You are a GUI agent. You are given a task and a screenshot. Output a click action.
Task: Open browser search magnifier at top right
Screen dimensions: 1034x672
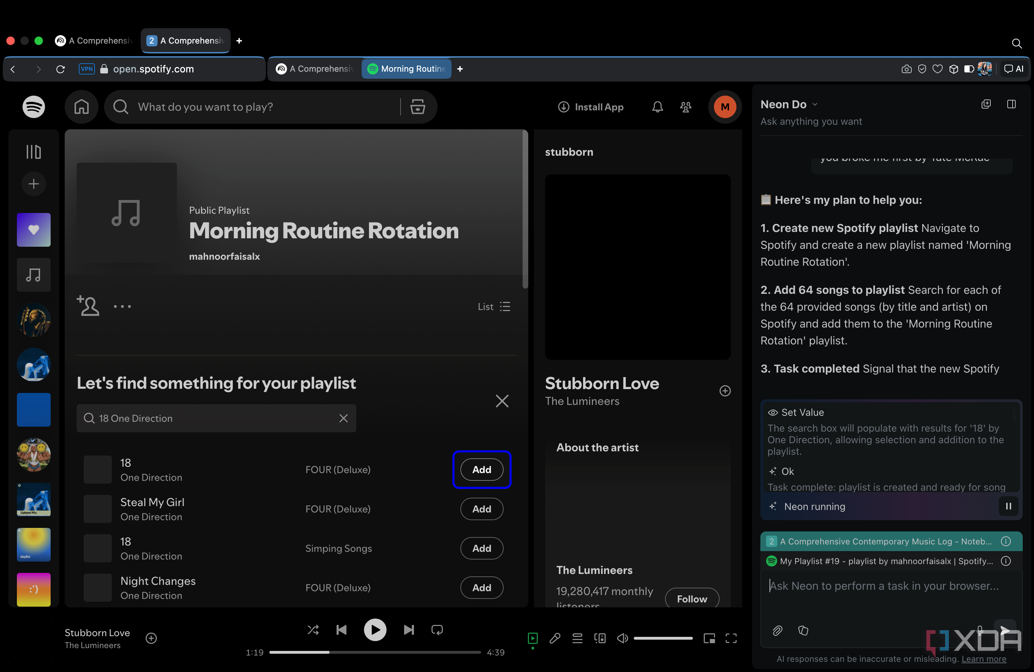[x=1016, y=44]
